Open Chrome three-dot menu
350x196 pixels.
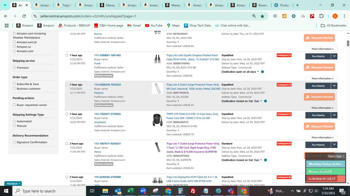click(x=344, y=16)
